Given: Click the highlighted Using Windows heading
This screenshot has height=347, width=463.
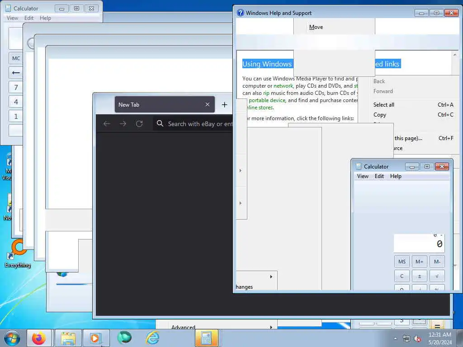Looking at the screenshot, I should point(267,64).
